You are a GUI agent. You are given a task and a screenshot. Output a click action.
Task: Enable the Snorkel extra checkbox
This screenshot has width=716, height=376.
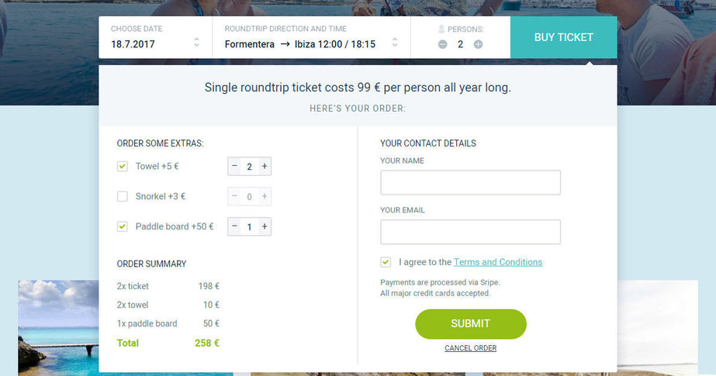[x=123, y=197]
